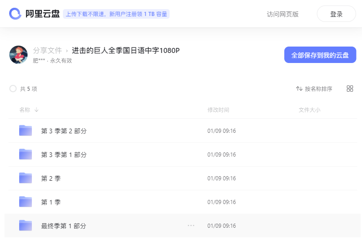Image resolution: width=362 pixels, height=241 pixels.
Task: Click modified time of 第 1 季 row
Action: tap(222, 202)
